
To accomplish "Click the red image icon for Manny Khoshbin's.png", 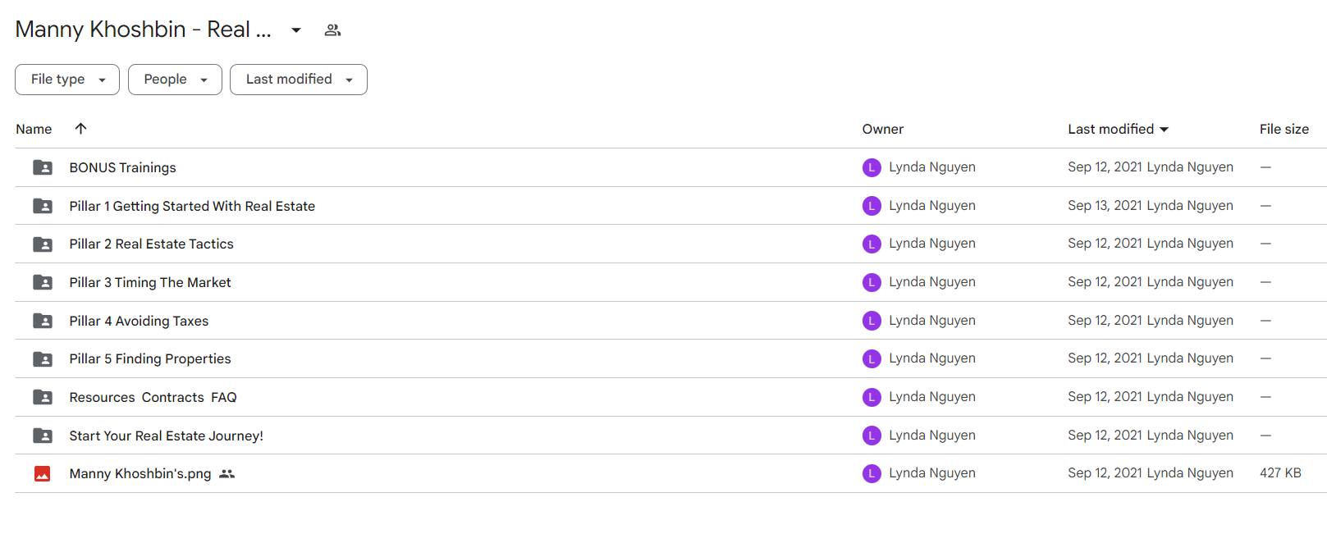I will tap(43, 474).
